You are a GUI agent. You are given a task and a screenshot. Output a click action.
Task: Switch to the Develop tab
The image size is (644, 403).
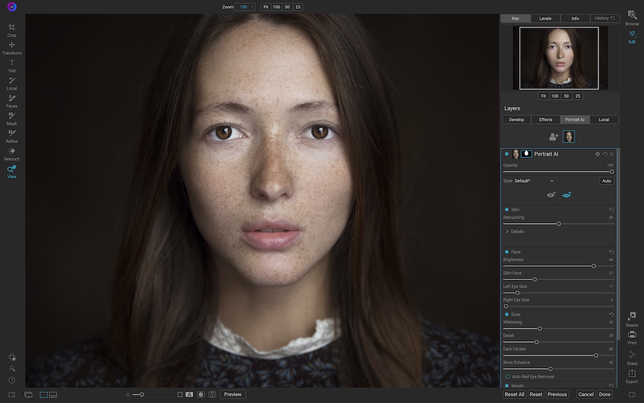click(x=516, y=119)
